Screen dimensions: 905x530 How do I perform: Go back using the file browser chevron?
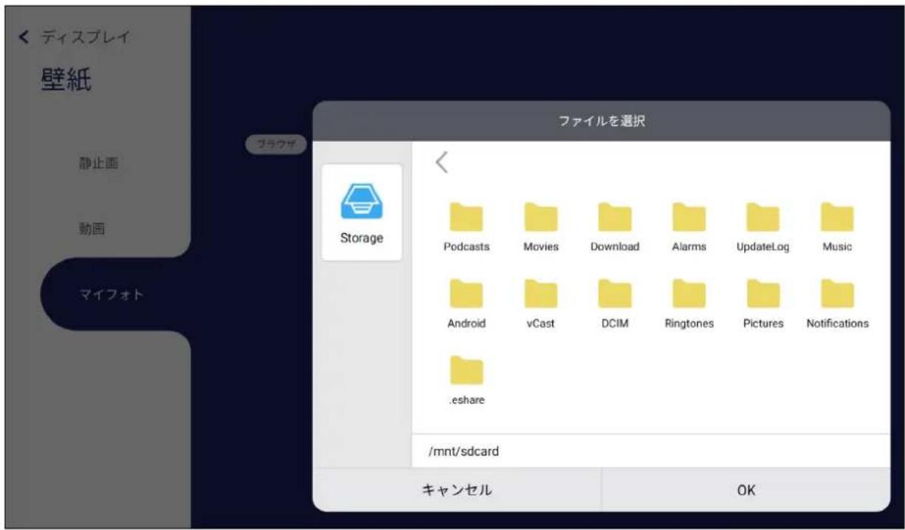point(441,163)
